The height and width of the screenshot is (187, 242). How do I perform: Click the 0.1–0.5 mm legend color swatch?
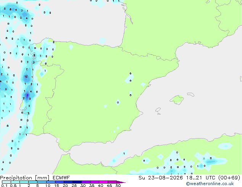pyautogui.click(x=6, y=182)
